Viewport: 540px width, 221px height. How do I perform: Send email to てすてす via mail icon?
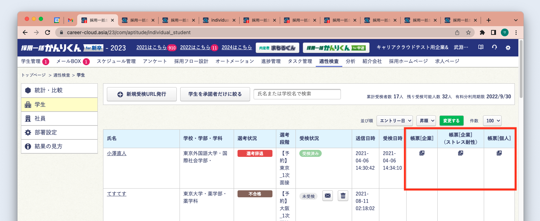tap(327, 196)
